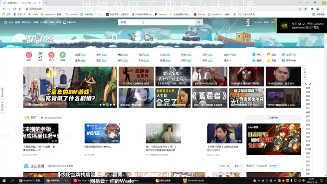
Task: Click 大会员 in the header
Action: [x=258, y=22]
